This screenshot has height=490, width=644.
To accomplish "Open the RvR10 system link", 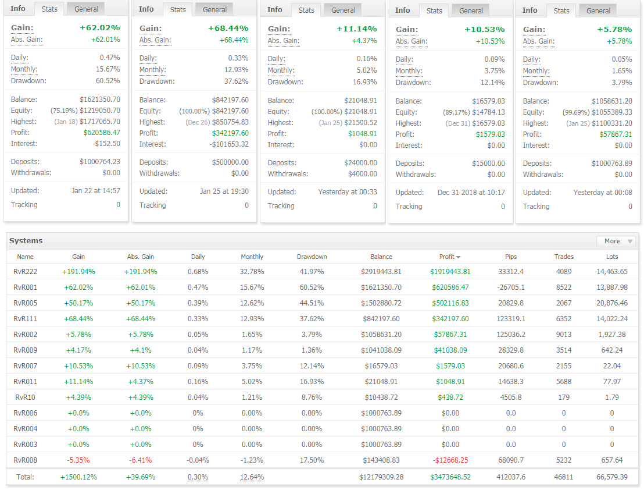I will [26, 397].
